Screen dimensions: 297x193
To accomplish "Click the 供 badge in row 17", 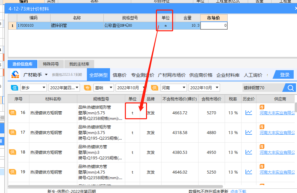I will 13,132.
